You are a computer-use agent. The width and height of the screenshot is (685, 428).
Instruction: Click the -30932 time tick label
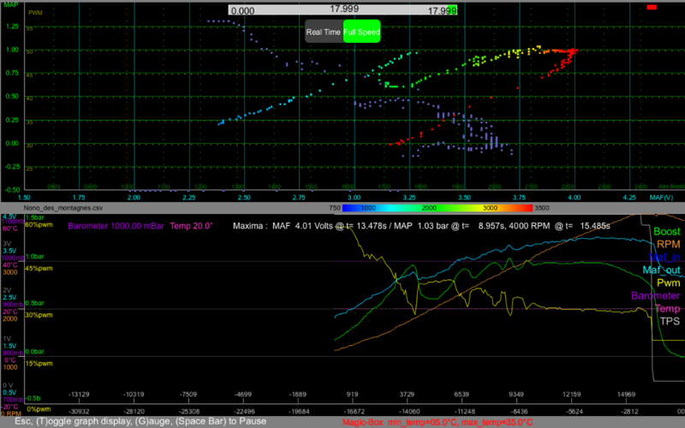(x=79, y=412)
